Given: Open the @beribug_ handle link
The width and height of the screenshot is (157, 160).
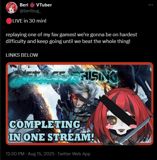Looking at the screenshot, I should click(x=30, y=11).
